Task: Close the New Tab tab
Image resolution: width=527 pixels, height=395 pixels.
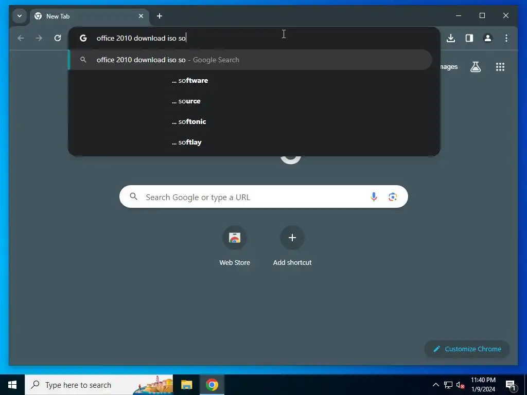Action: tap(141, 16)
